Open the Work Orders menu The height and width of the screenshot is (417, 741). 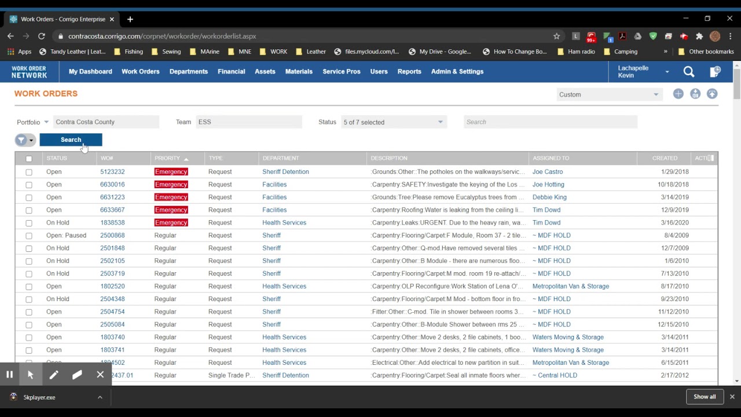[x=140, y=72]
